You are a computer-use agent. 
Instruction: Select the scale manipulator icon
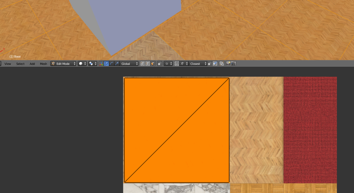pyautogui.click(x=117, y=64)
